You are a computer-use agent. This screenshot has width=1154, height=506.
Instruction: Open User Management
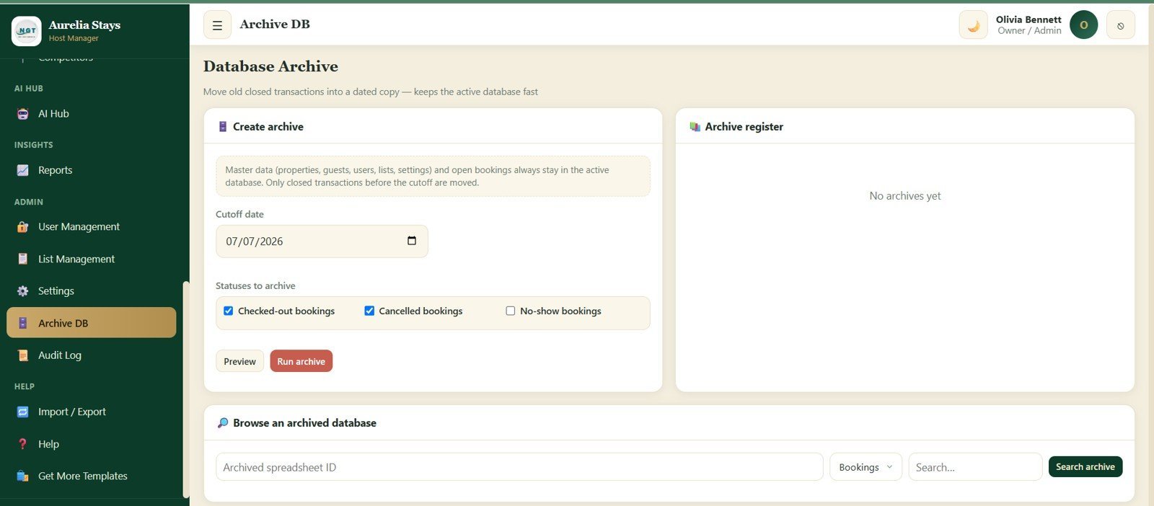pos(91,226)
